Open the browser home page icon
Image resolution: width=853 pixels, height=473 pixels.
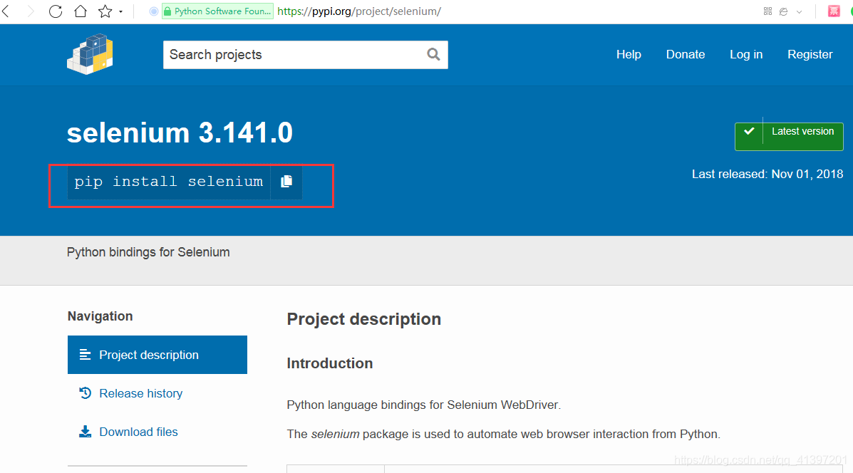pos(81,11)
